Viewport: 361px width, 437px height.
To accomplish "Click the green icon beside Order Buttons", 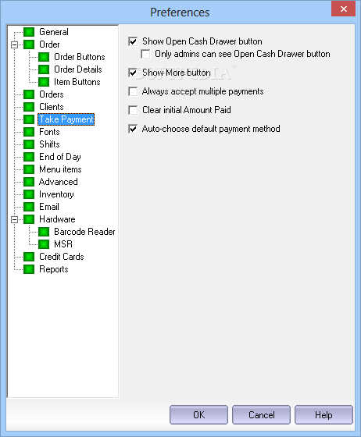I will tap(44, 57).
